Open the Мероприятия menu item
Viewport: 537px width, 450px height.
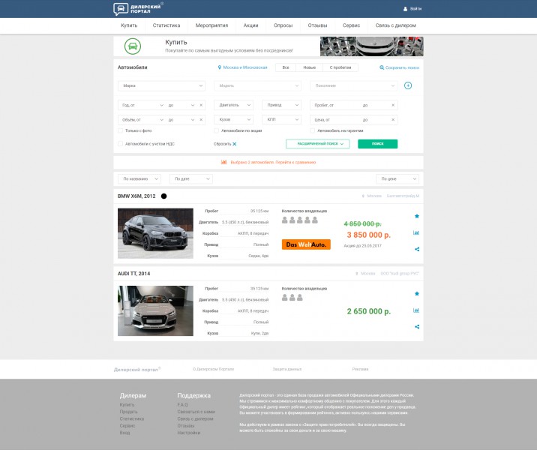coord(211,25)
